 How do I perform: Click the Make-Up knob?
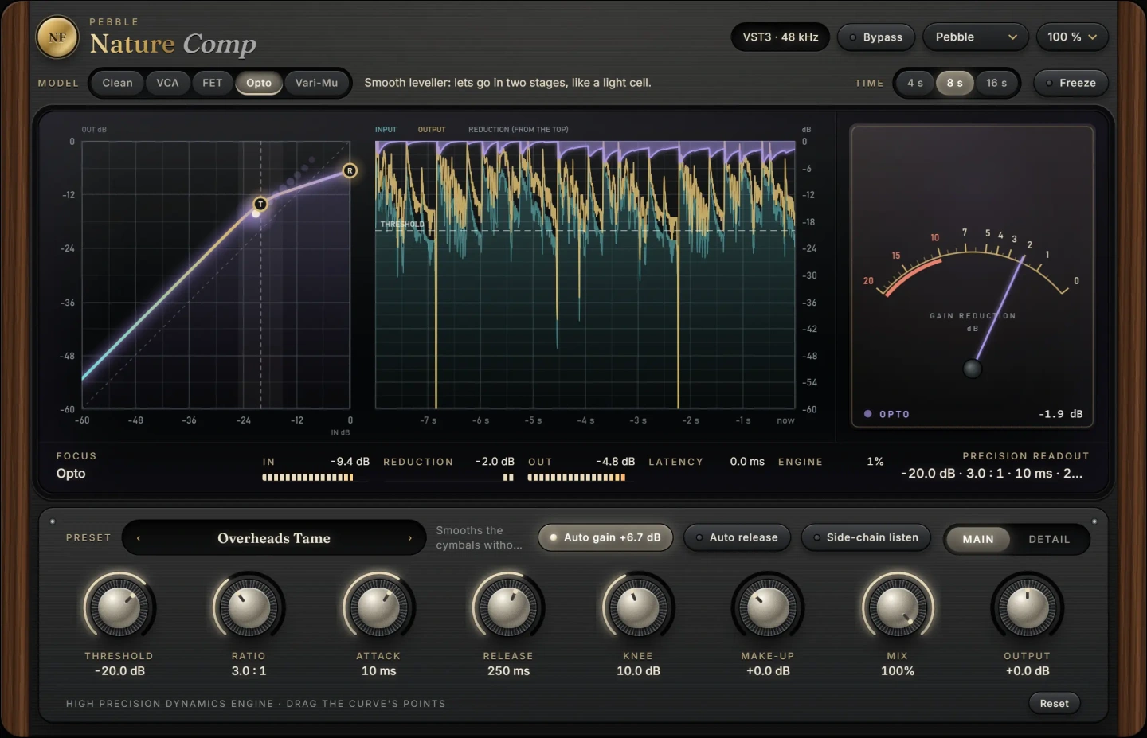pyautogui.click(x=768, y=608)
